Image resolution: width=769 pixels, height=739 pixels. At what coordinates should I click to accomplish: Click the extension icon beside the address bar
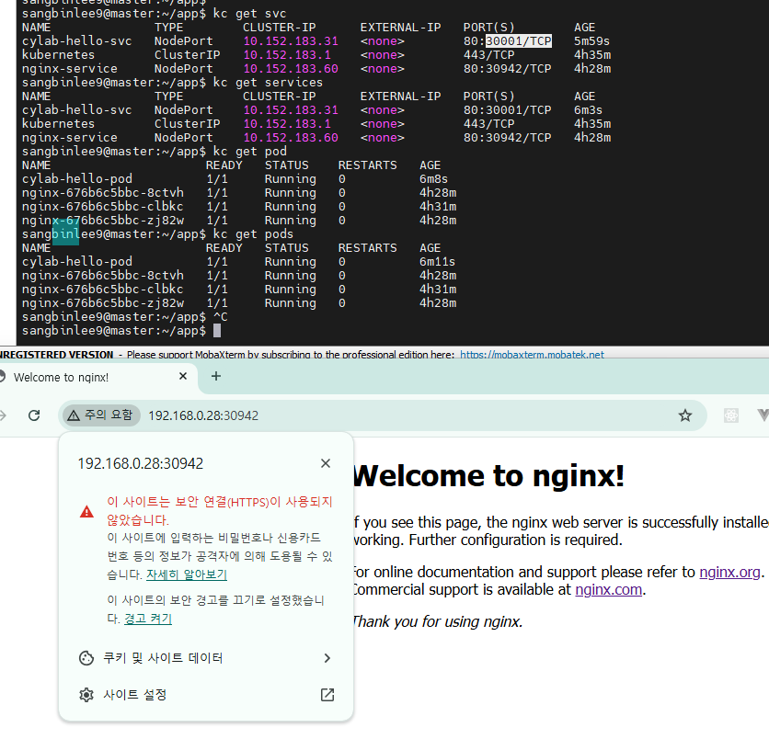pos(730,415)
